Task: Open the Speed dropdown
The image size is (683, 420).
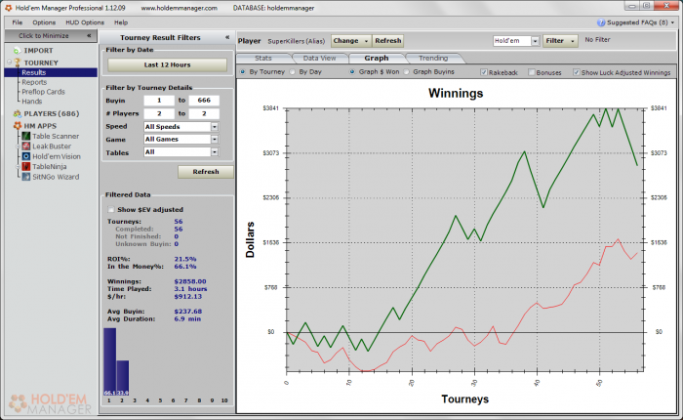Action: click(215, 127)
